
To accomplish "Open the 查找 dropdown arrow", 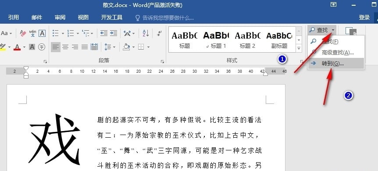I will tap(333, 30).
